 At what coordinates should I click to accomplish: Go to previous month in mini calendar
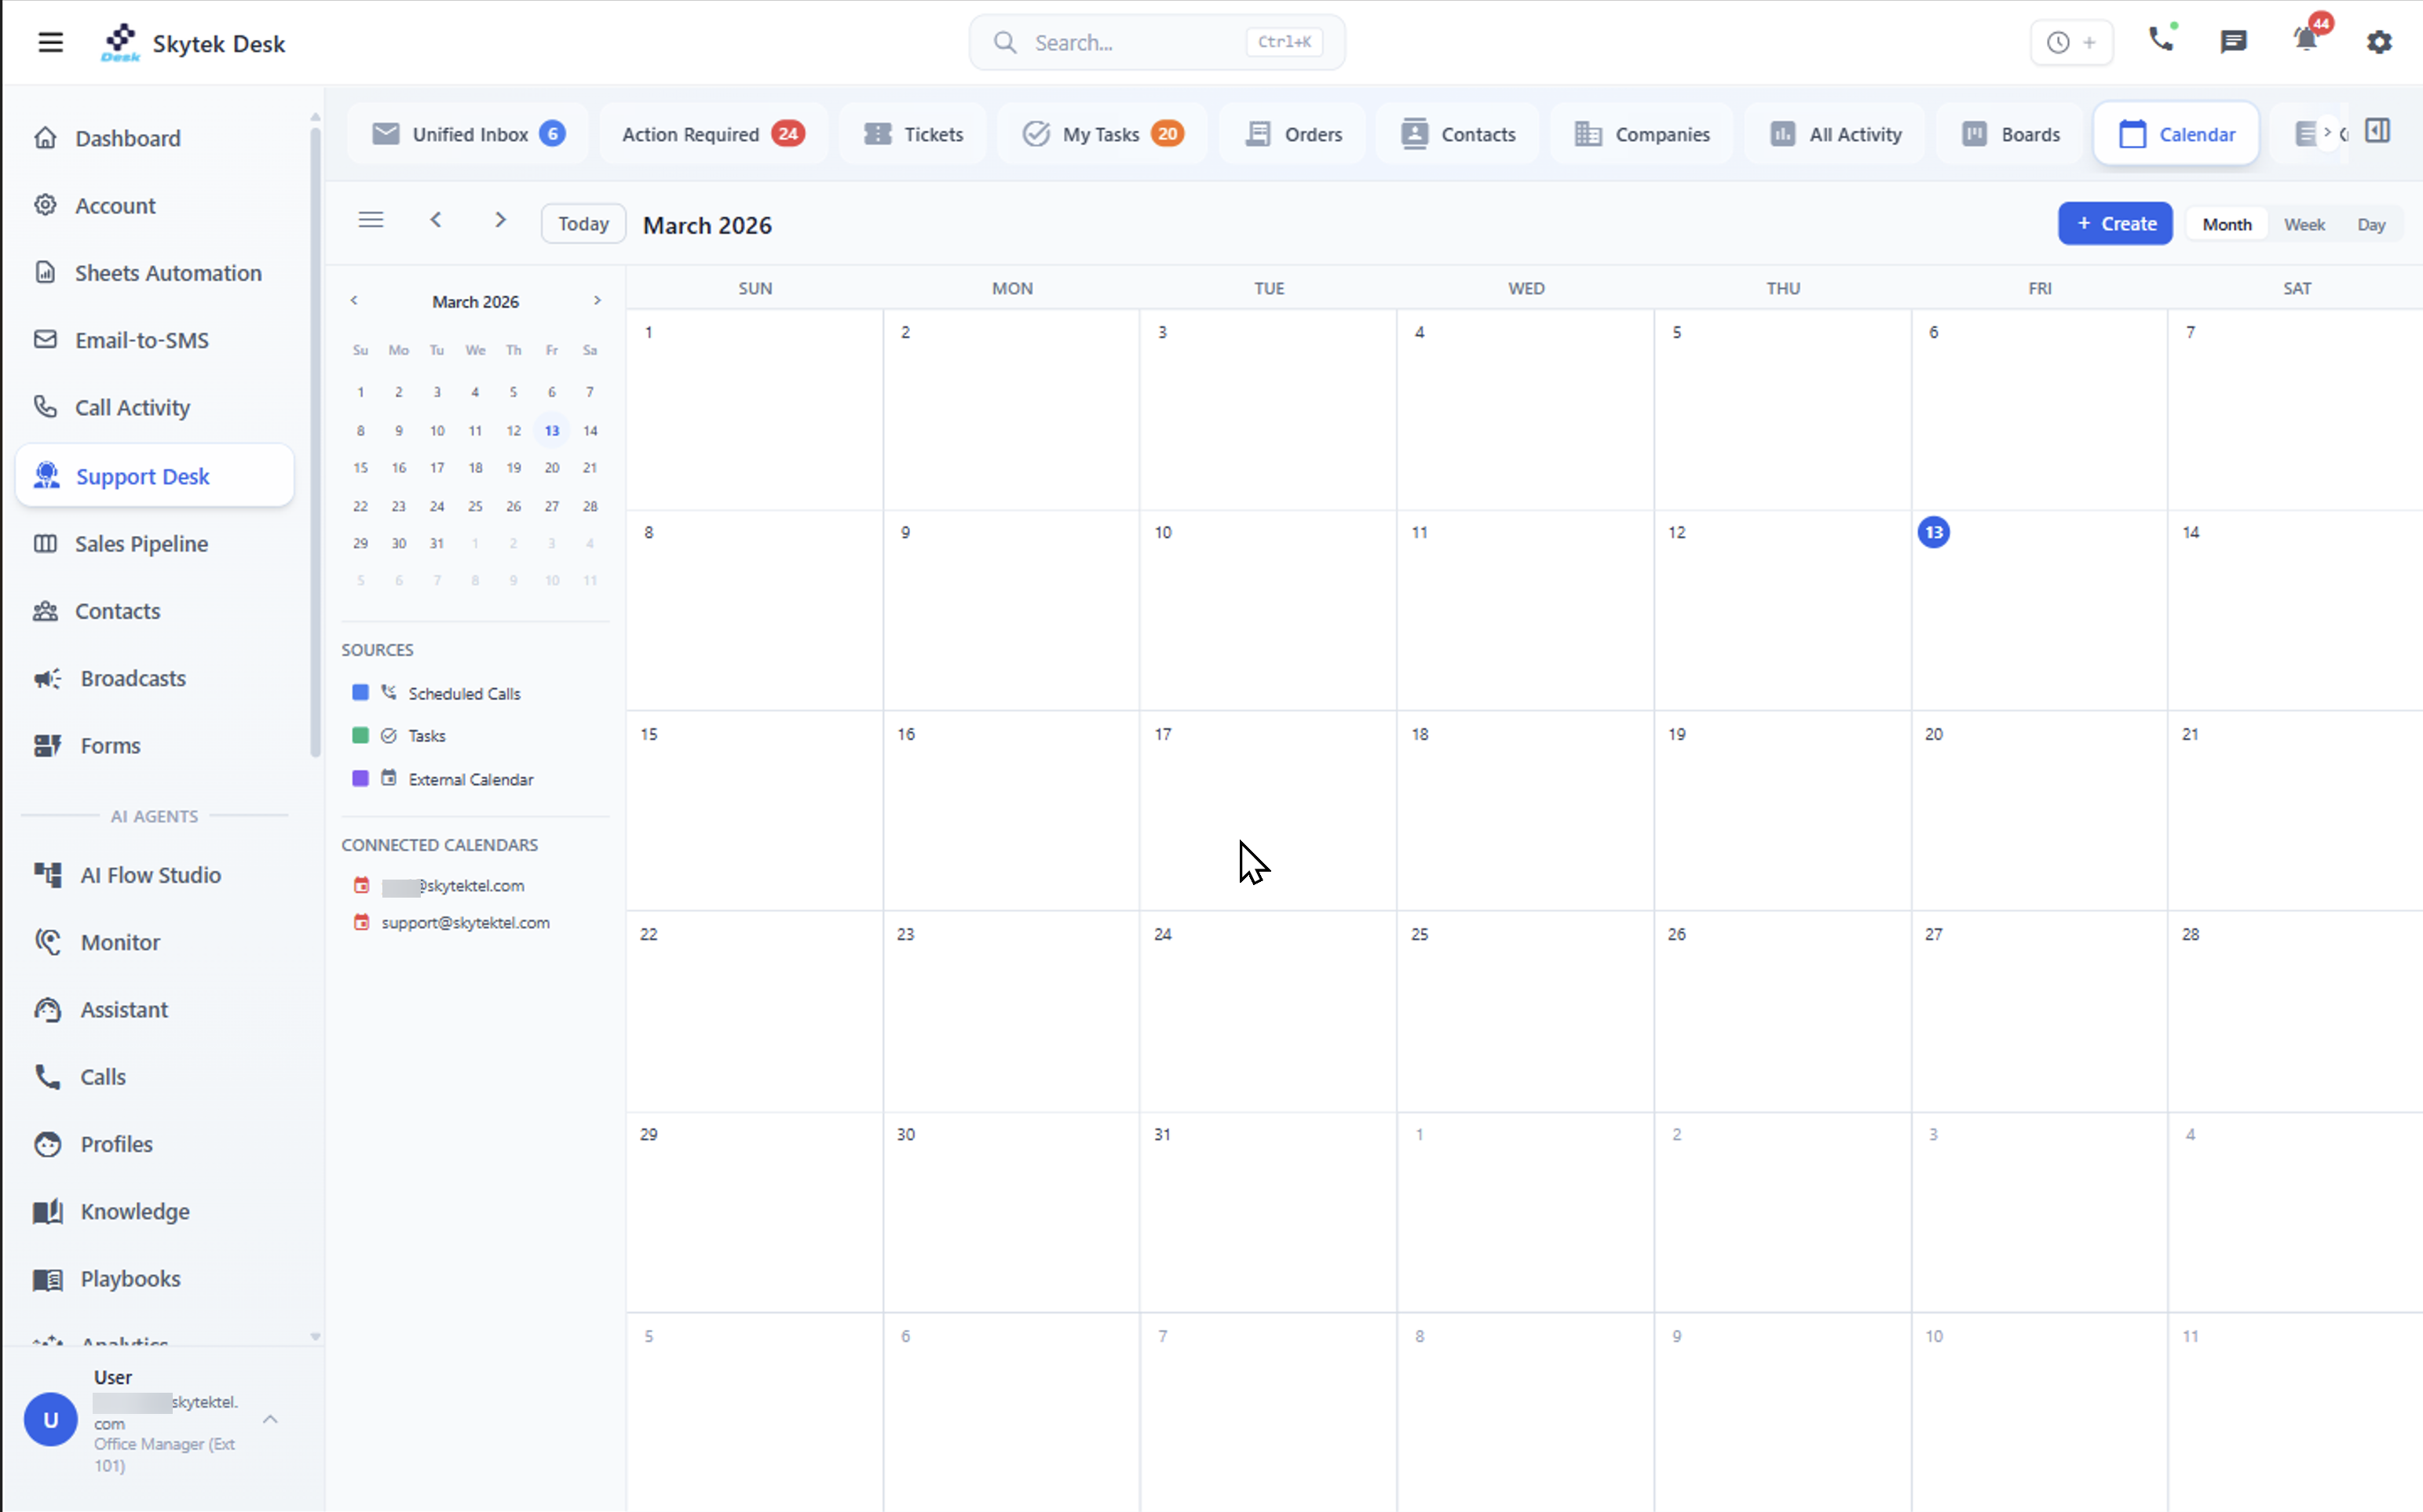[354, 300]
